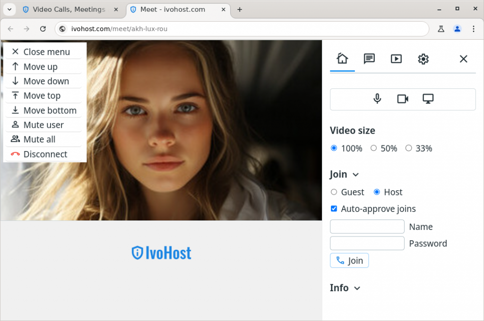Select 50% video size
The image size is (484, 321).
[x=373, y=148]
